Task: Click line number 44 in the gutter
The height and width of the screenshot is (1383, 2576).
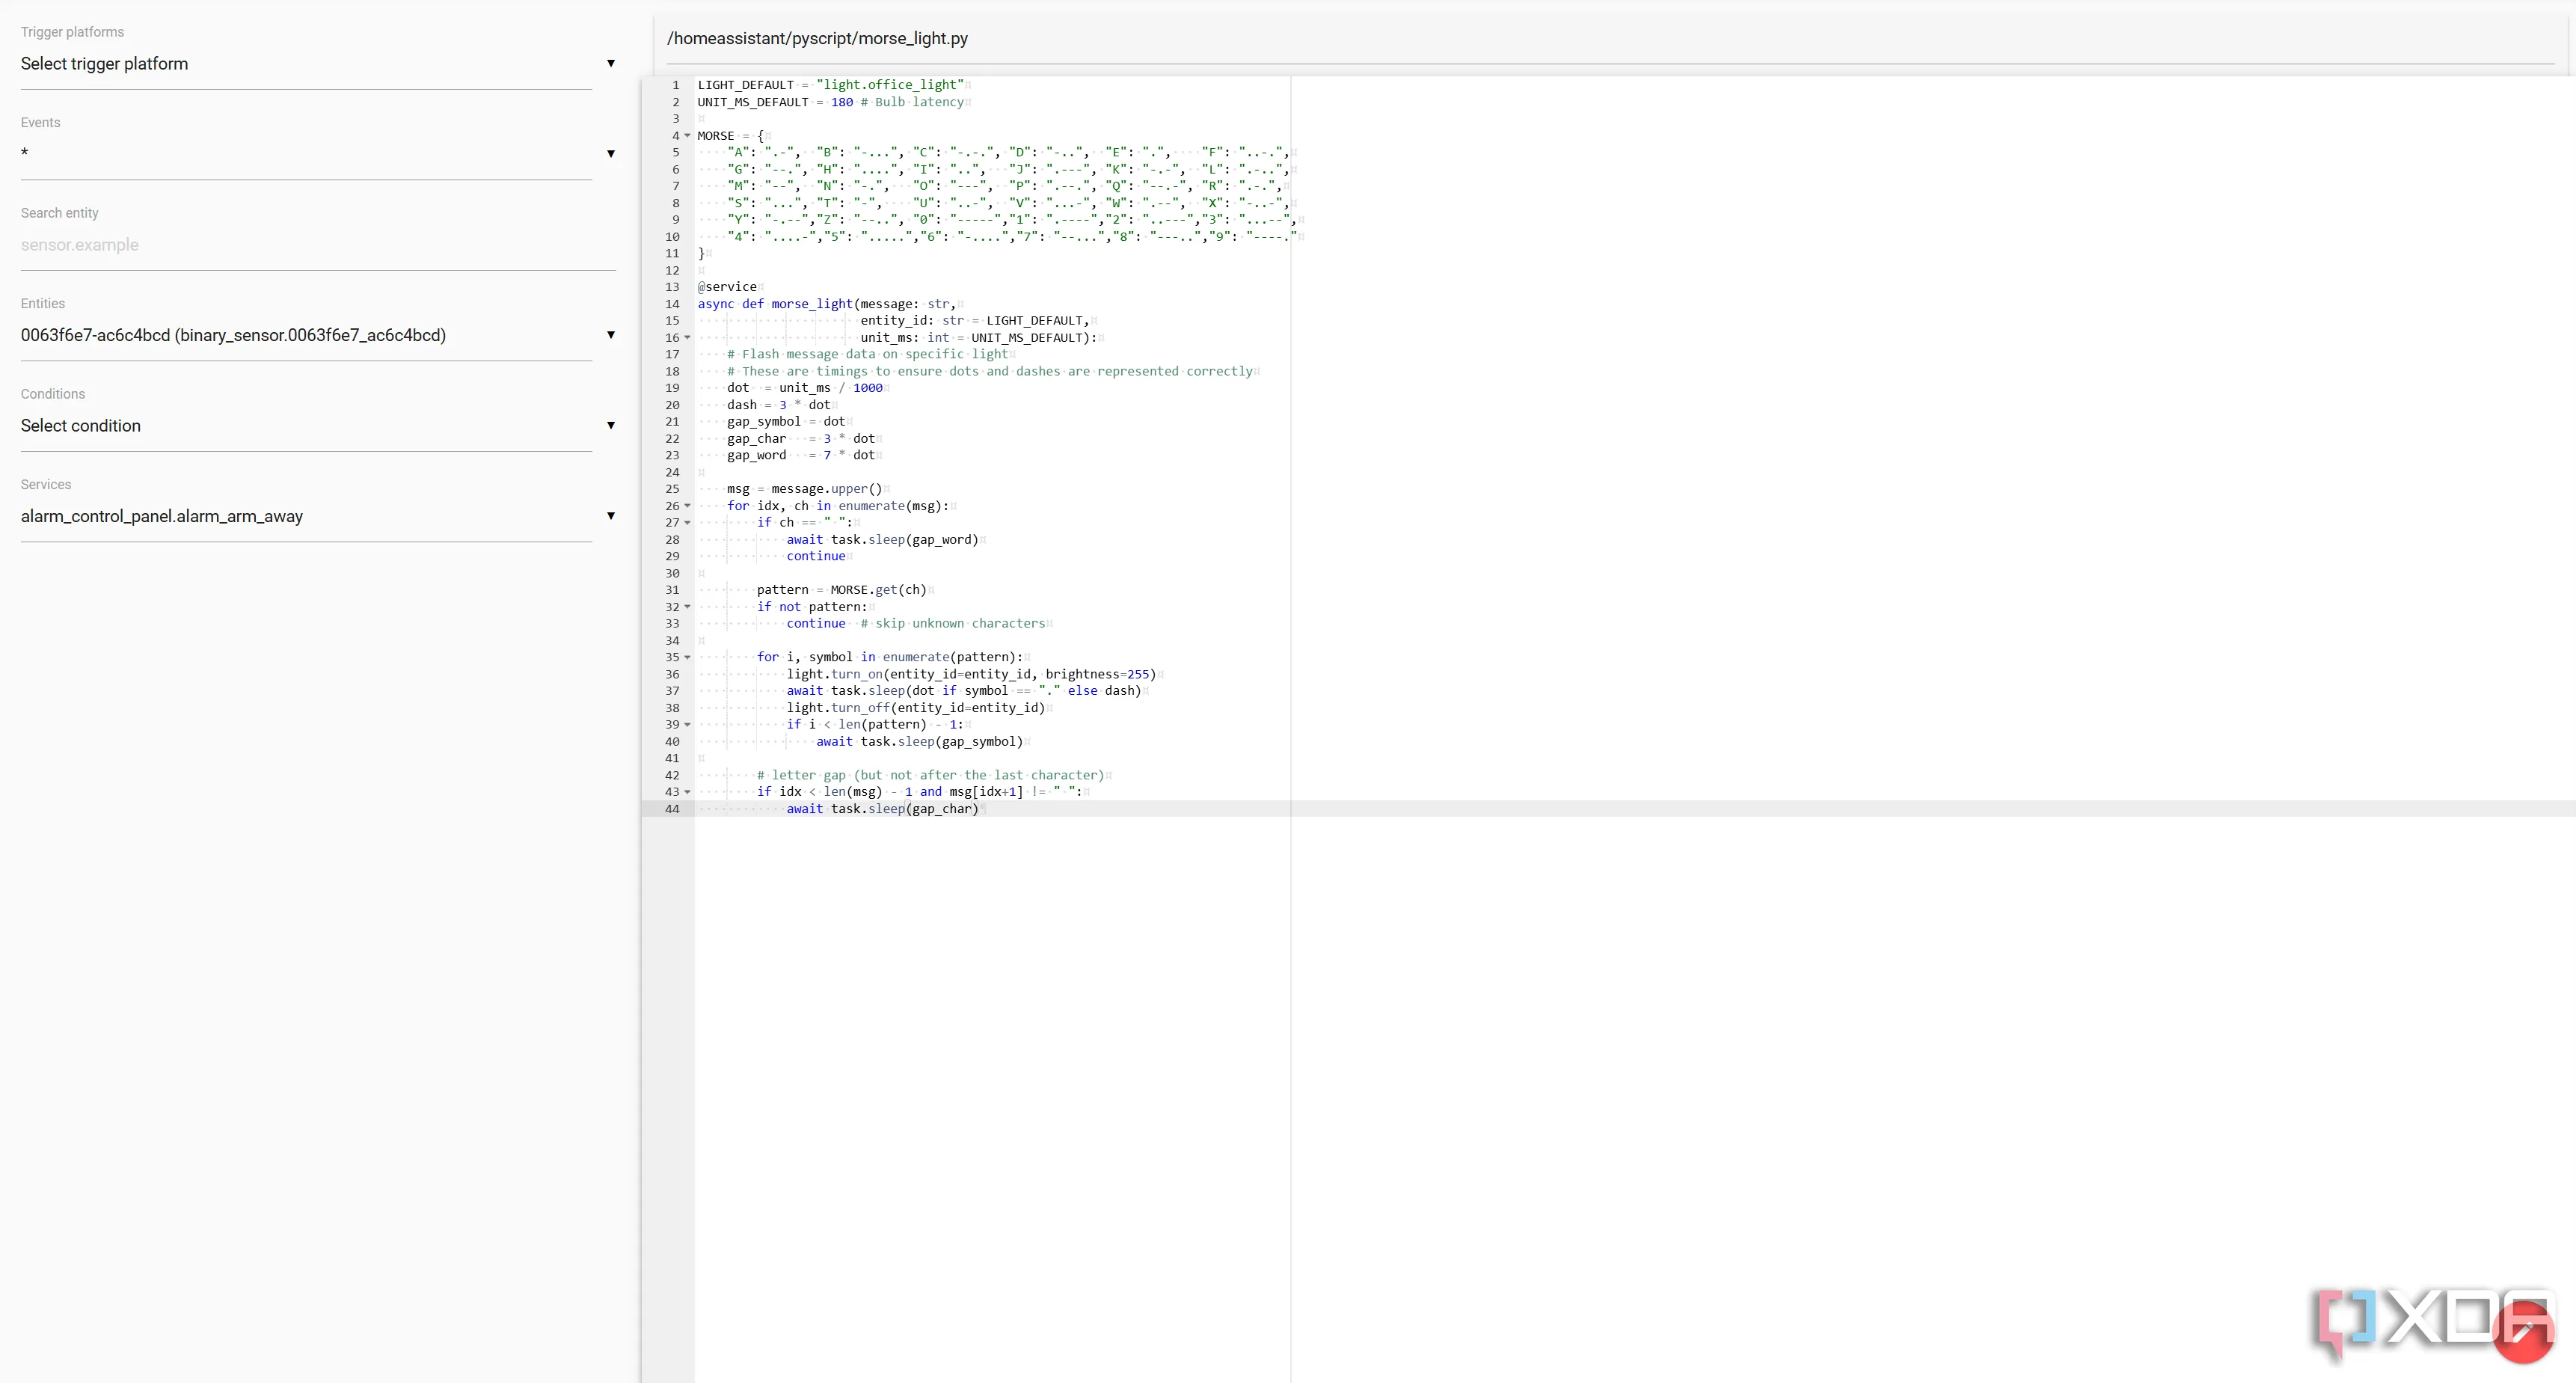Action: (x=672, y=809)
